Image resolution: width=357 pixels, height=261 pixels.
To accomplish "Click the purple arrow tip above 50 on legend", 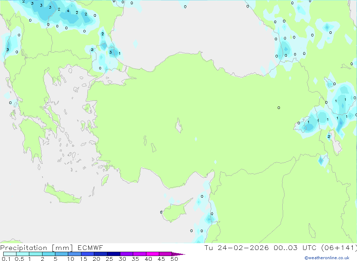I will 179,254.
